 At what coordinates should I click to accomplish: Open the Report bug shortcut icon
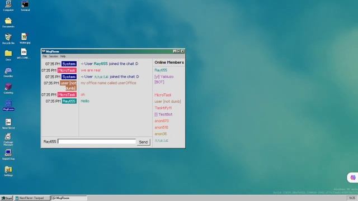point(8,155)
